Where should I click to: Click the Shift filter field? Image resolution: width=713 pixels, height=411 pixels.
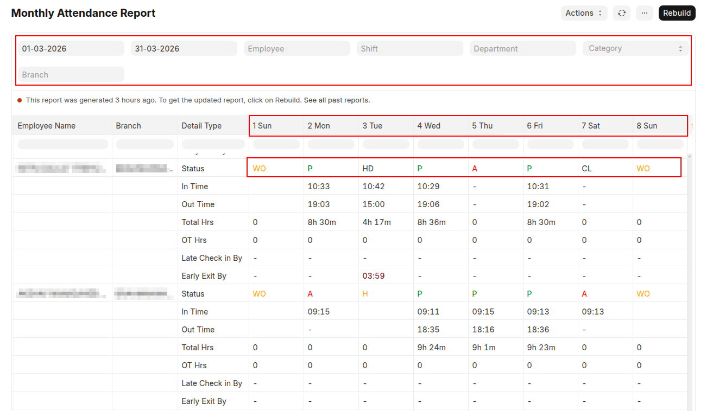tap(409, 48)
